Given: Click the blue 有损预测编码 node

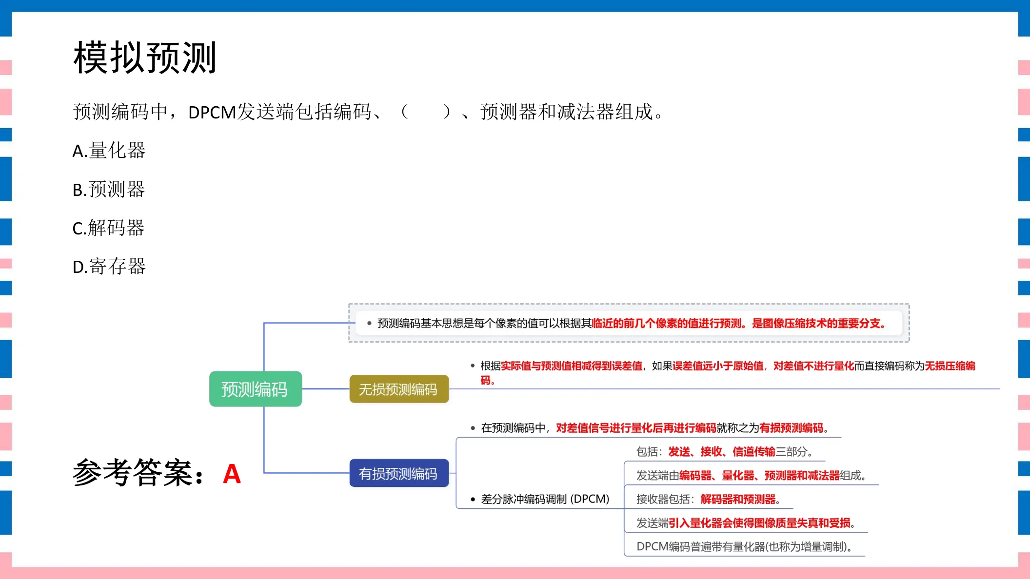Looking at the screenshot, I should pyautogui.click(x=399, y=473).
